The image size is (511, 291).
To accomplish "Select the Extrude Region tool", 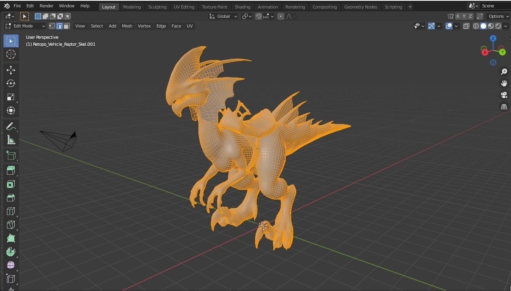I will 10,170.
